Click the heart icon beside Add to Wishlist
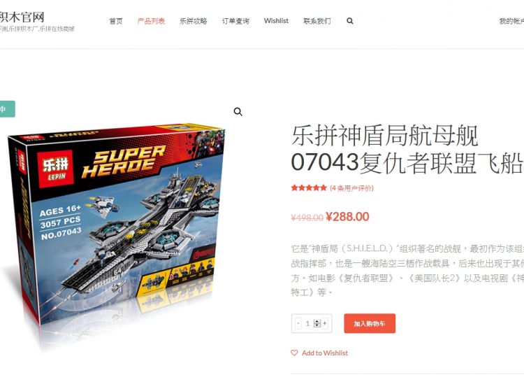 [x=294, y=353]
